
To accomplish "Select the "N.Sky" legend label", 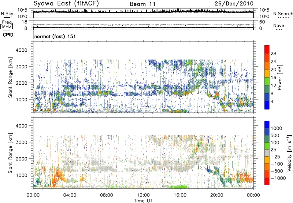I will (7, 14).
